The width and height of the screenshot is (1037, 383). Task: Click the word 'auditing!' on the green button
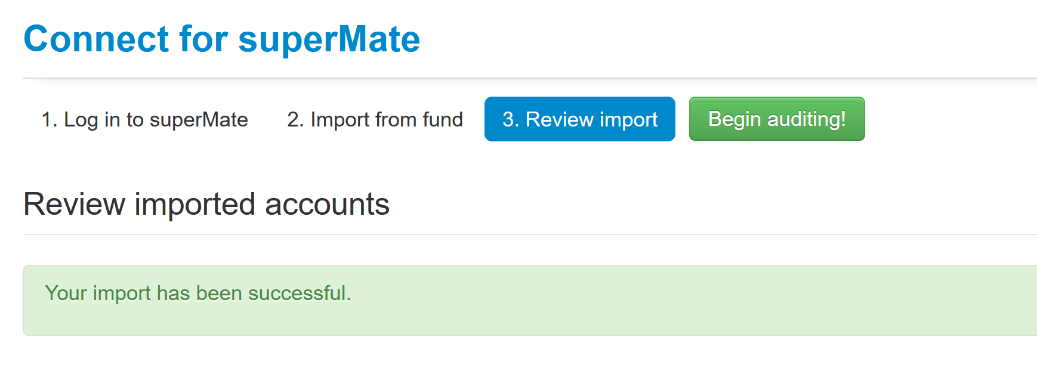[807, 119]
